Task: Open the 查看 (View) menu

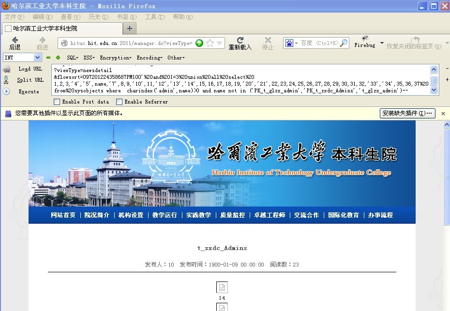Action: click(71, 16)
